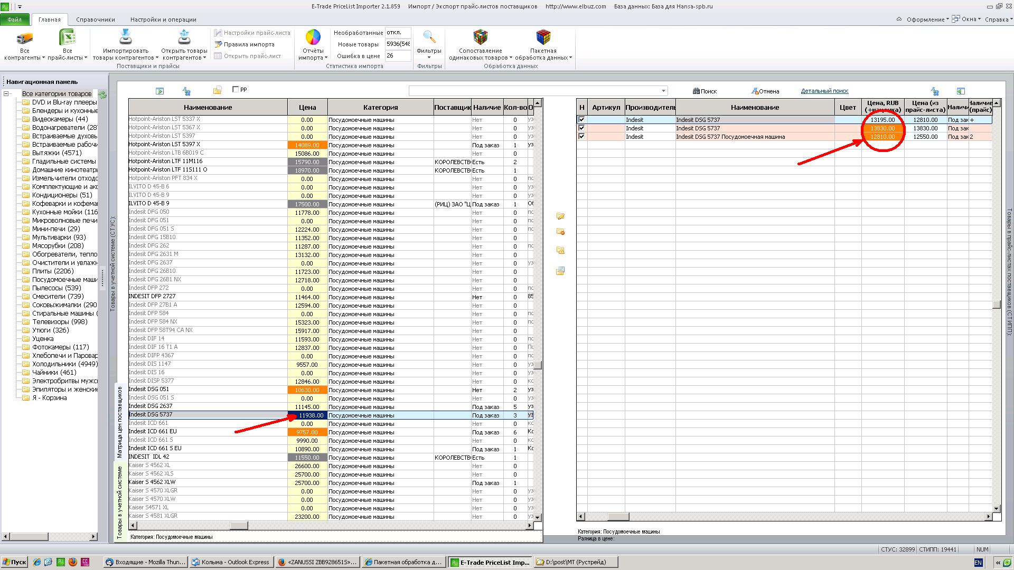This screenshot has height=570, width=1014.
Task: Click the Новые товары value field
Action: coord(398,44)
